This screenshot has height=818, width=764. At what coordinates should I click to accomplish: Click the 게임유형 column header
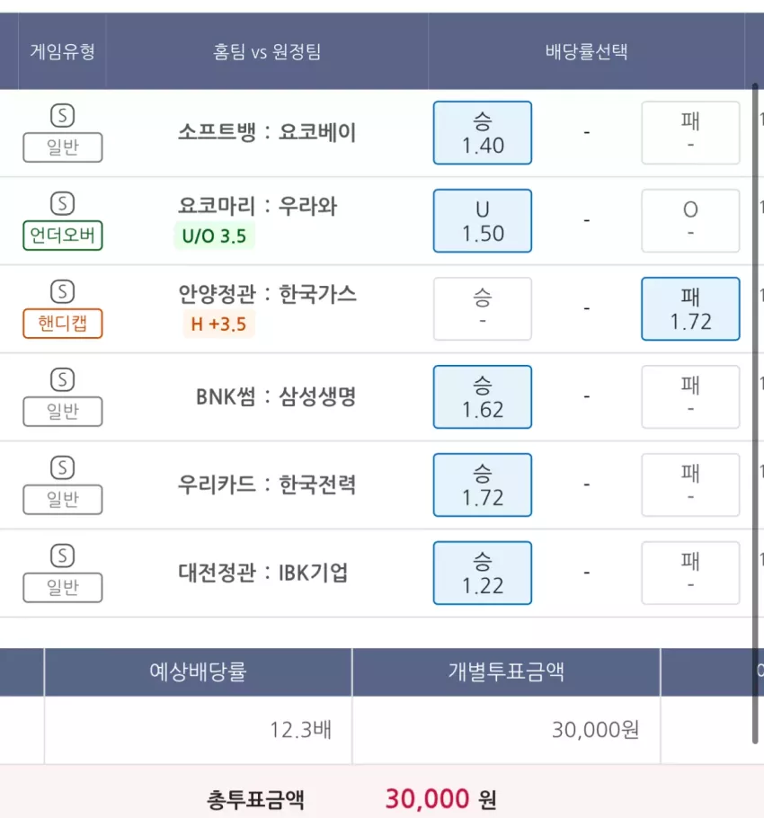[x=63, y=51]
